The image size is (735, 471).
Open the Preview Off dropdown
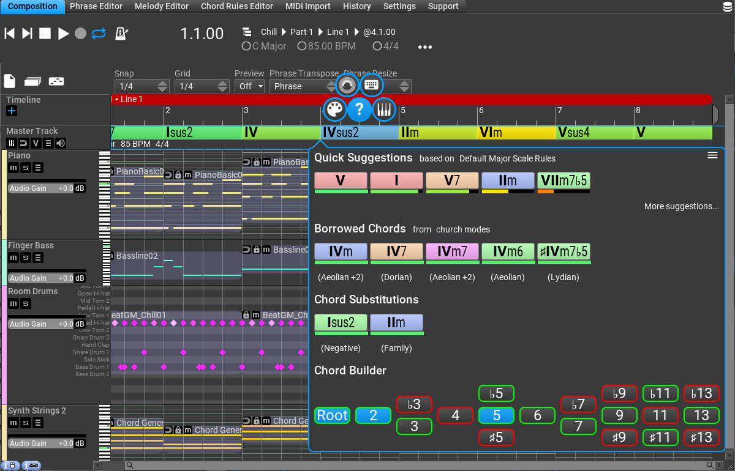249,86
